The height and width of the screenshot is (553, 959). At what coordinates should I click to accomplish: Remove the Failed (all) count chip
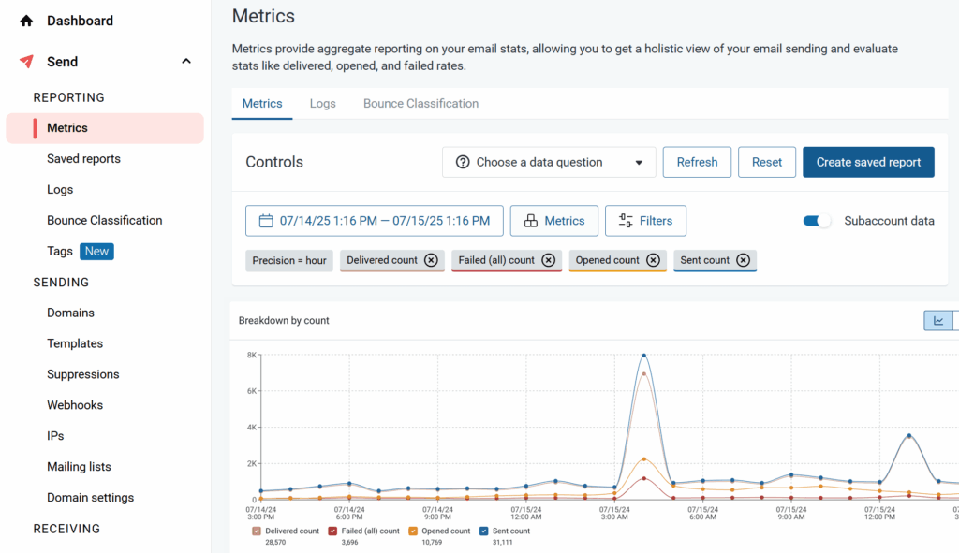point(549,260)
